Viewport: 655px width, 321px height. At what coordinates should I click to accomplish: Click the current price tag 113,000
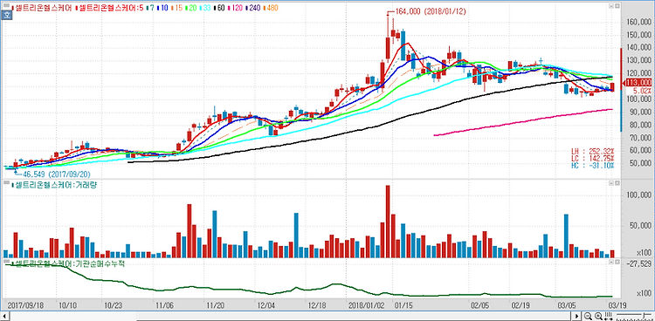click(639, 83)
